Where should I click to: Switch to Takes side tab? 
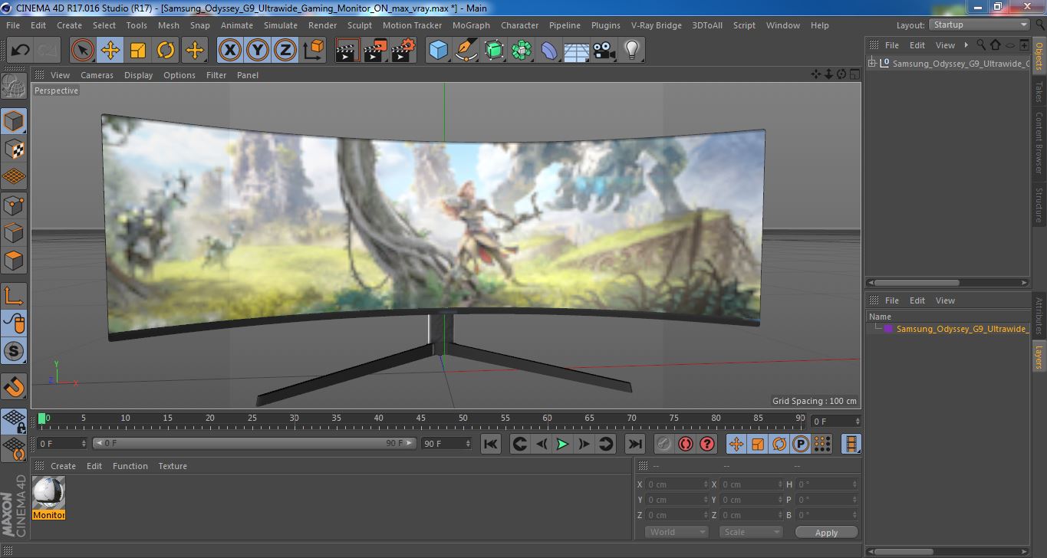[x=1039, y=93]
